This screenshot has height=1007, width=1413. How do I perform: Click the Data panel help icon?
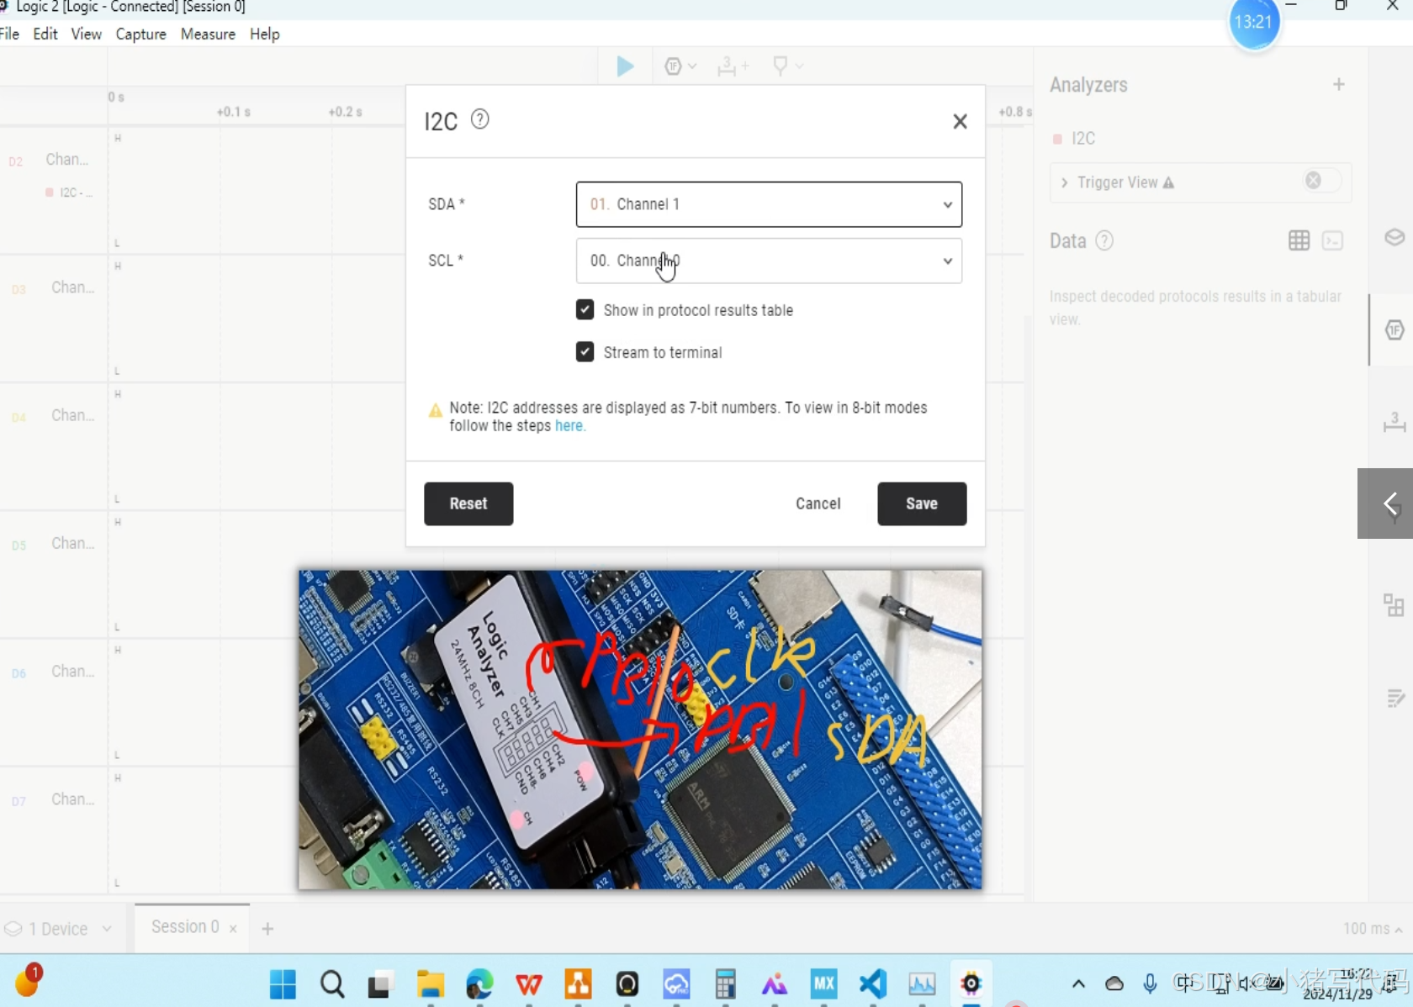pos(1104,241)
